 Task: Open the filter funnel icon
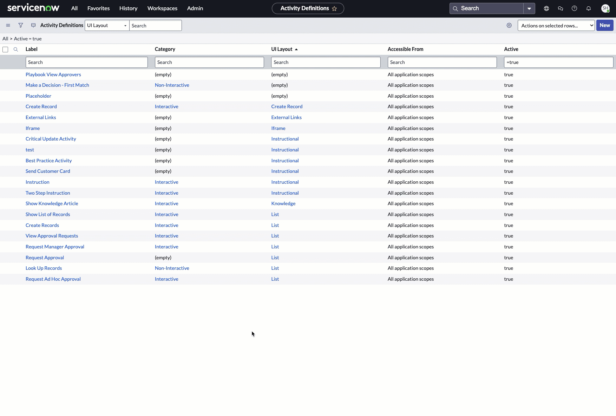pyautogui.click(x=21, y=25)
